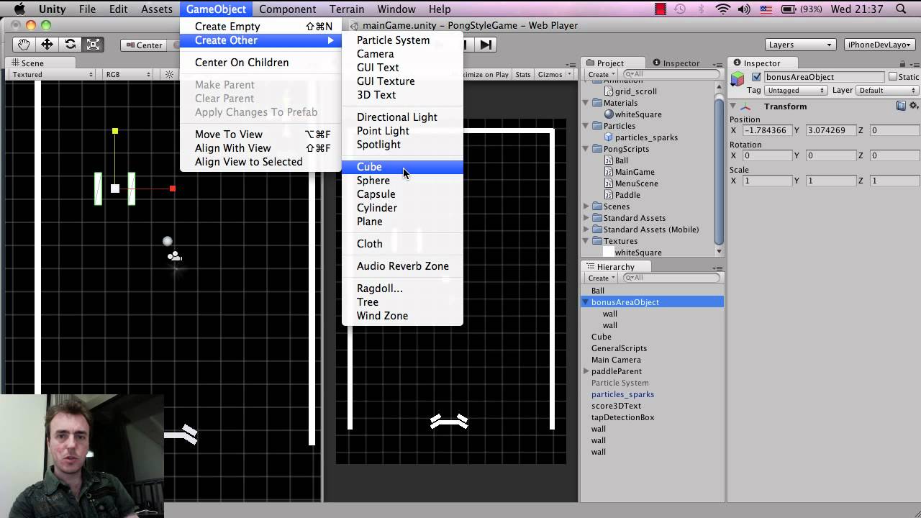Screen dimensions: 921x518
Task: Click the Stats button in Game view
Action: 522,74
